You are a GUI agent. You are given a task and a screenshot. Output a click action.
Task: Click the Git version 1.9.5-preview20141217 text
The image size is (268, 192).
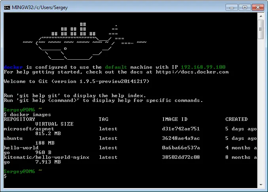(x=100, y=81)
